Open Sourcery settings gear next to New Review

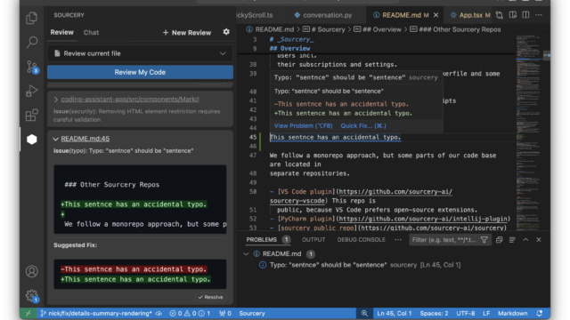click(x=226, y=32)
